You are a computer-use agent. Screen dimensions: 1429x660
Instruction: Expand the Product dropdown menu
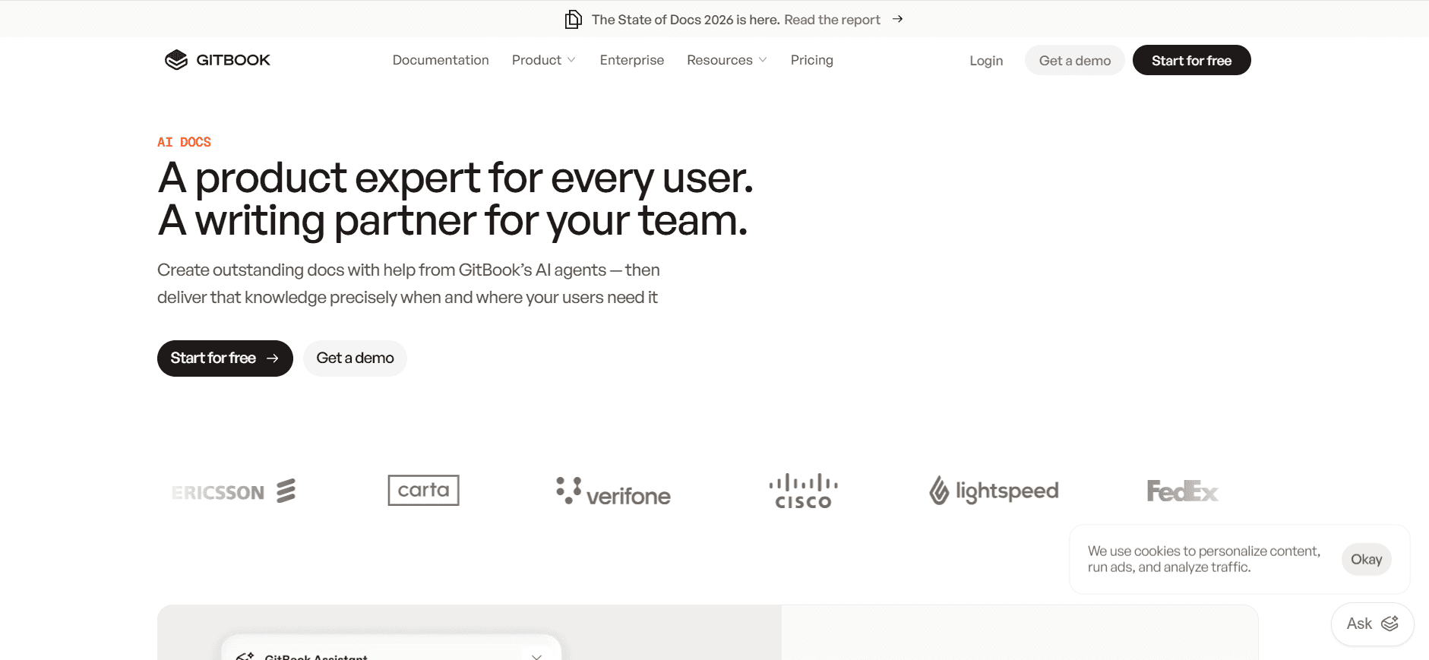pyautogui.click(x=543, y=60)
